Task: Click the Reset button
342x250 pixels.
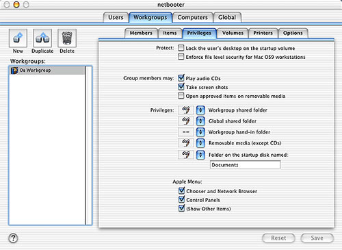Action: 278,238
